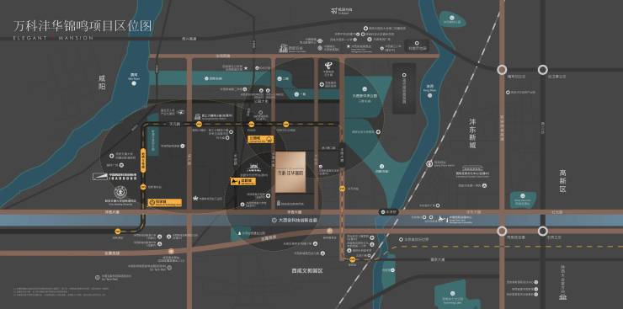This screenshot has height=309, width=623.
Task: Click the upper-left interchange ring on the brown road
Action: [503, 70]
